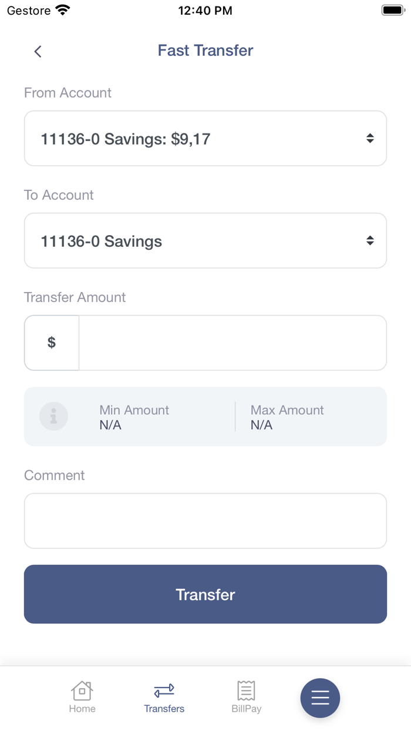Expand the To Account chevron control
This screenshot has height=731, width=411.
(370, 240)
